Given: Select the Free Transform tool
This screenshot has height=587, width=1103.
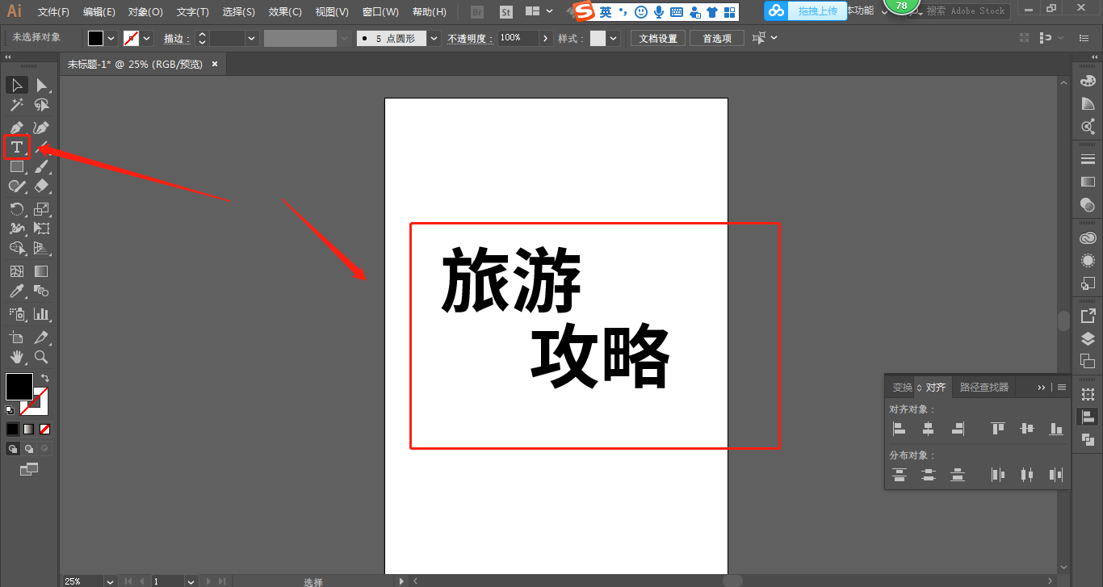Looking at the screenshot, I should (41, 229).
